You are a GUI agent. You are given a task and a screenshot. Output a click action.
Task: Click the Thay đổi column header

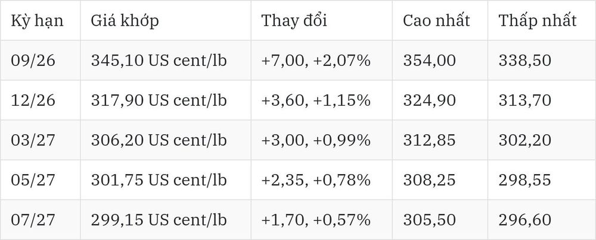coord(294,20)
